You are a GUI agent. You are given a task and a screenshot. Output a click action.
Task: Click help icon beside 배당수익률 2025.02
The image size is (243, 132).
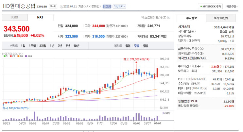(204, 93)
